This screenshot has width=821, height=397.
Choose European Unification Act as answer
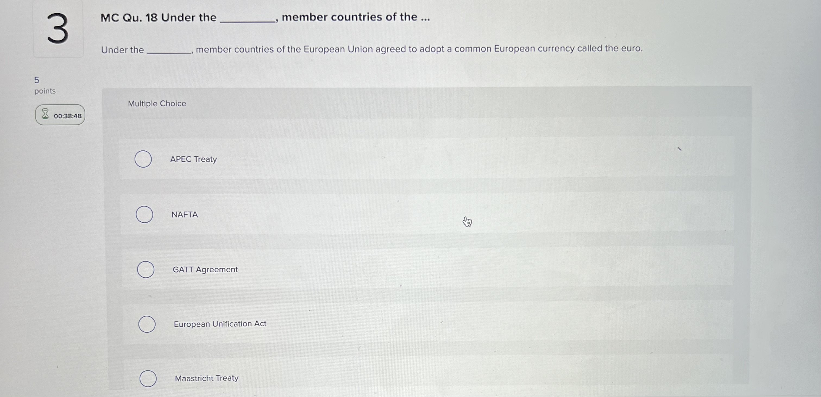(x=147, y=324)
